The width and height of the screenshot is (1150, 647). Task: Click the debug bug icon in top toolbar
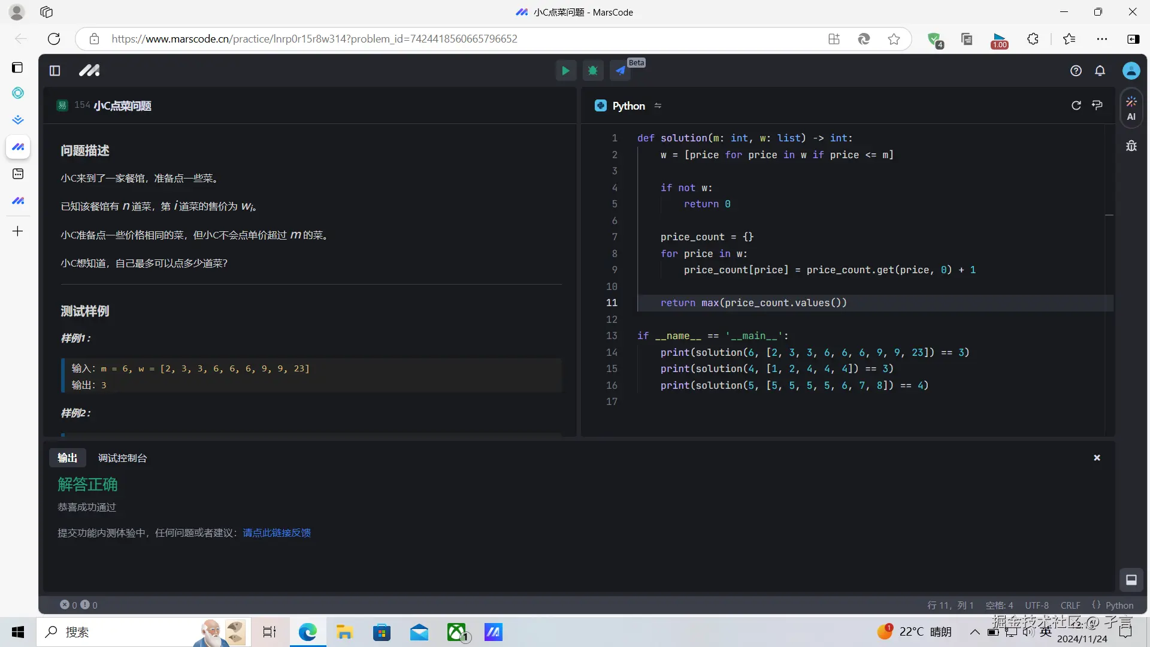[593, 71]
